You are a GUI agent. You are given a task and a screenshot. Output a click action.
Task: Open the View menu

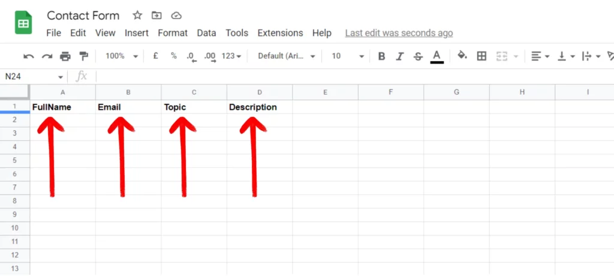click(x=106, y=33)
